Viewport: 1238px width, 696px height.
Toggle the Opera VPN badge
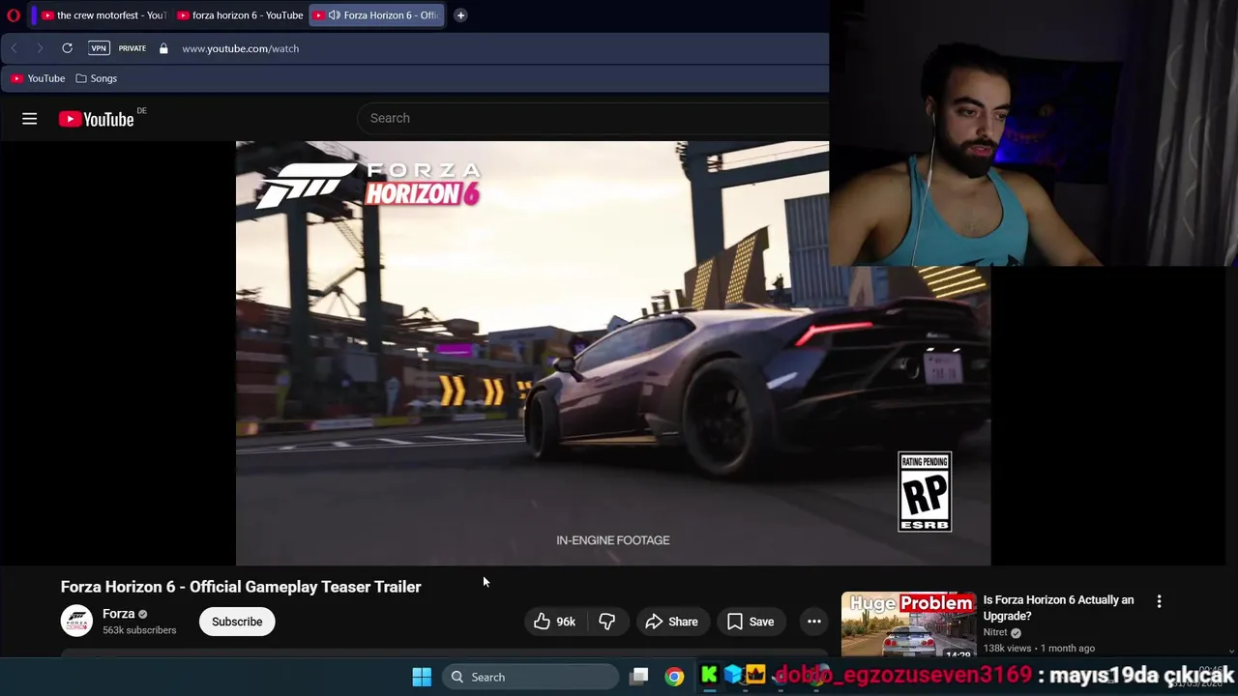point(99,48)
